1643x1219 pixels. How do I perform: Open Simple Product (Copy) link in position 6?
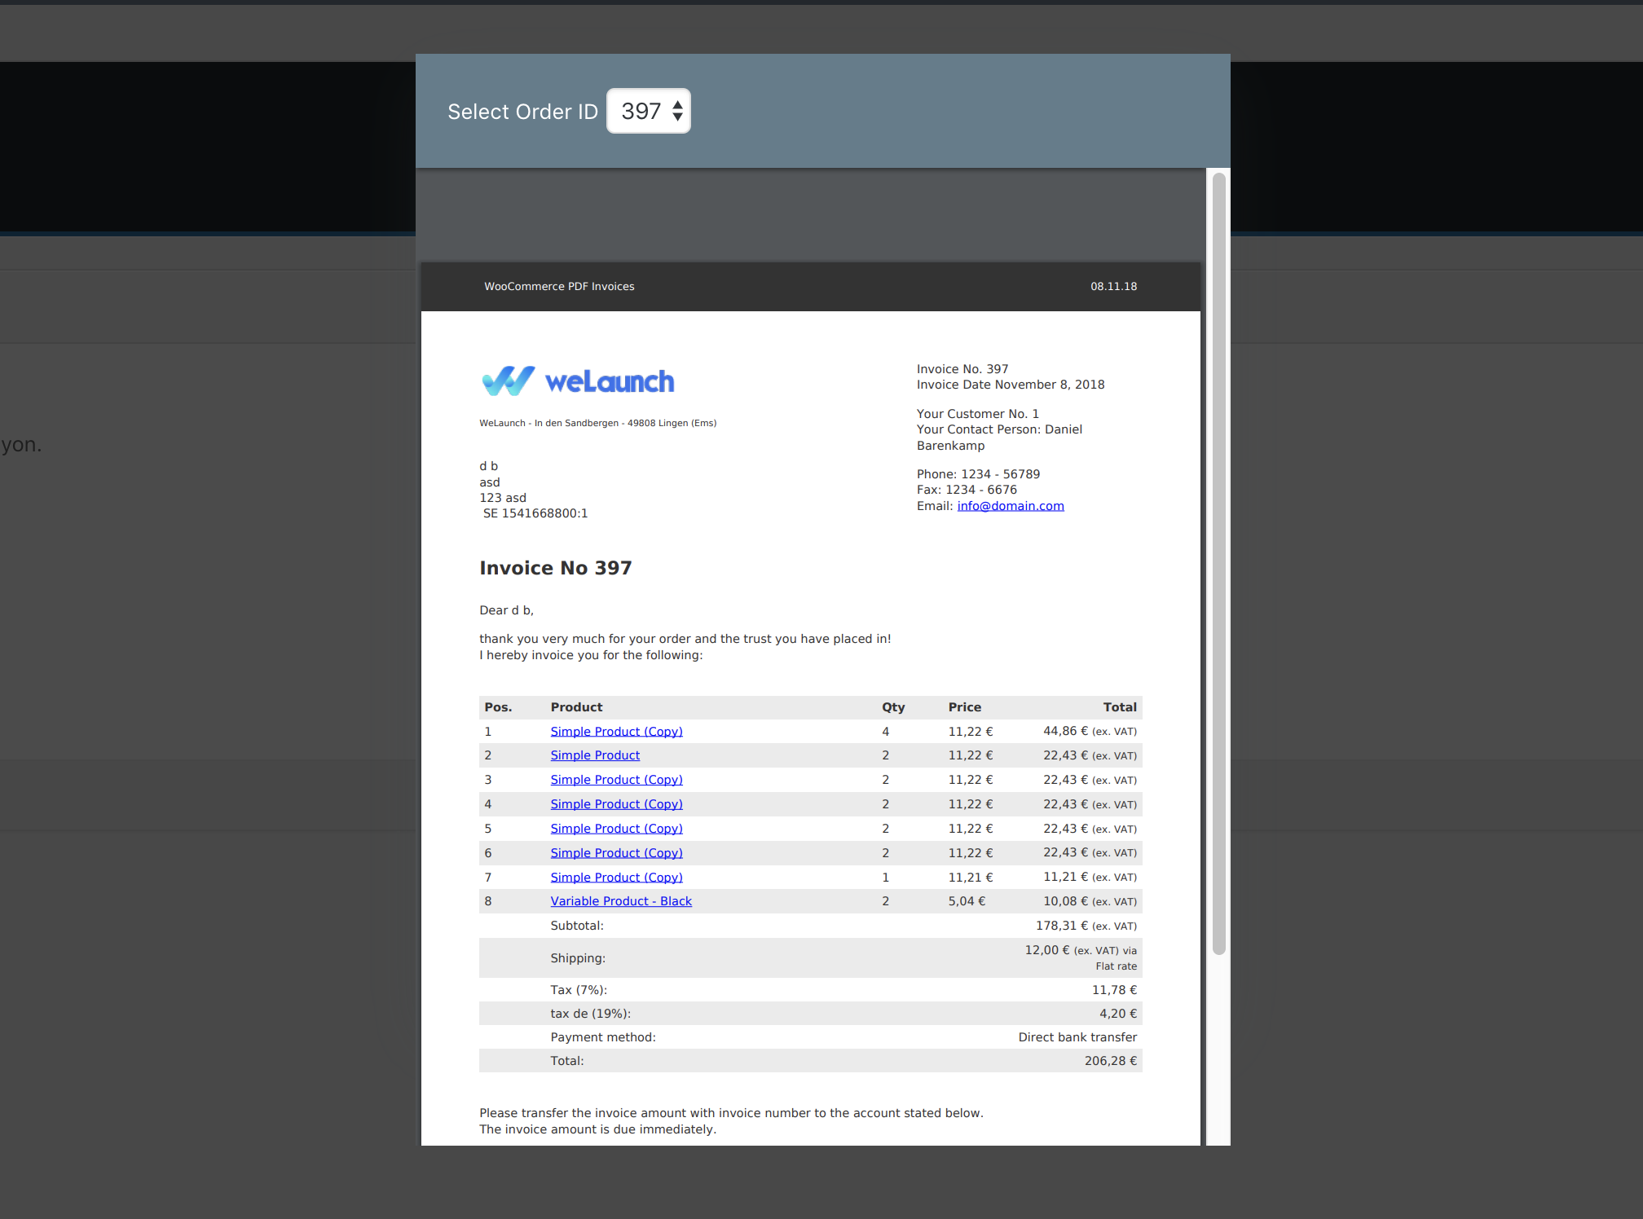(616, 853)
